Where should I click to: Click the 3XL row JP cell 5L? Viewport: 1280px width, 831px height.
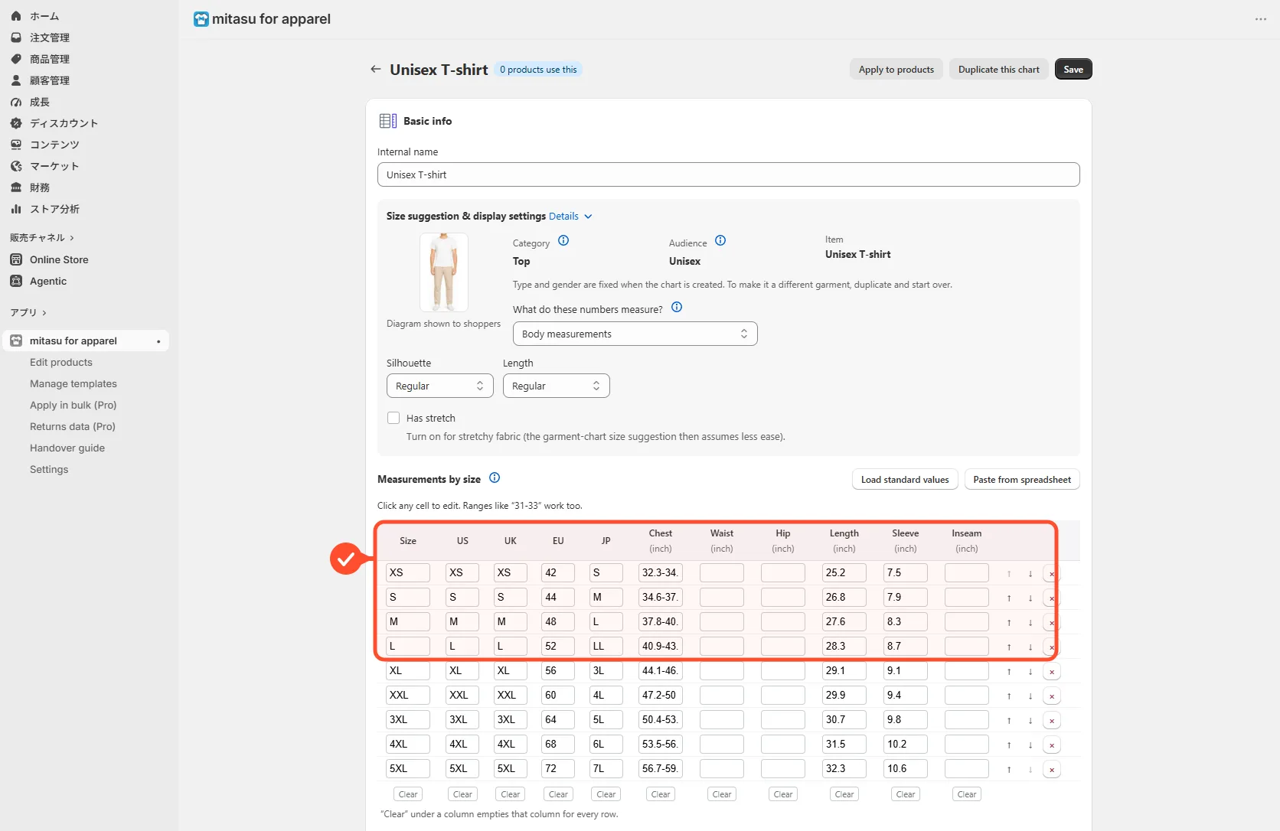(x=606, y=720)
